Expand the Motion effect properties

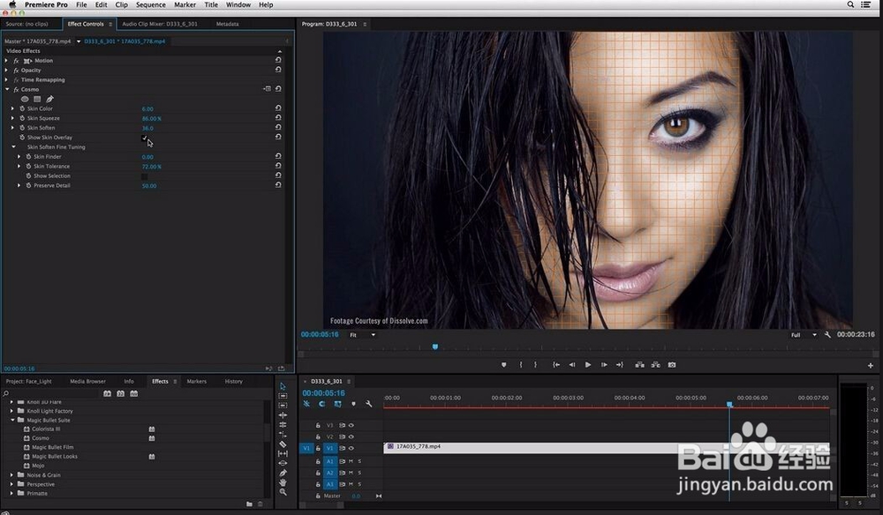pyautogui.click(x=7, y=60)
